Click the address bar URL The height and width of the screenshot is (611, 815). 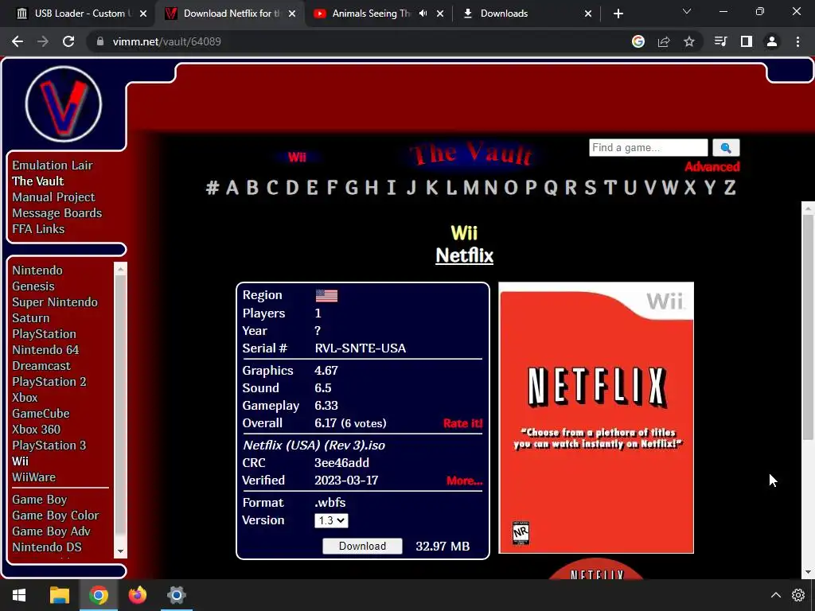pos(167,41)
